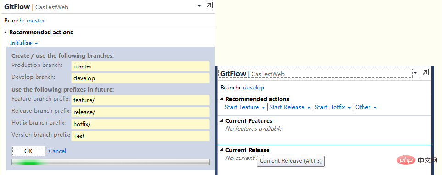442x175 pixels.
Task: Edit the Hotfix branch prefix field
Action: point(140,124)
